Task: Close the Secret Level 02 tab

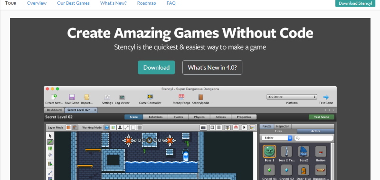Action: point(95,110)
